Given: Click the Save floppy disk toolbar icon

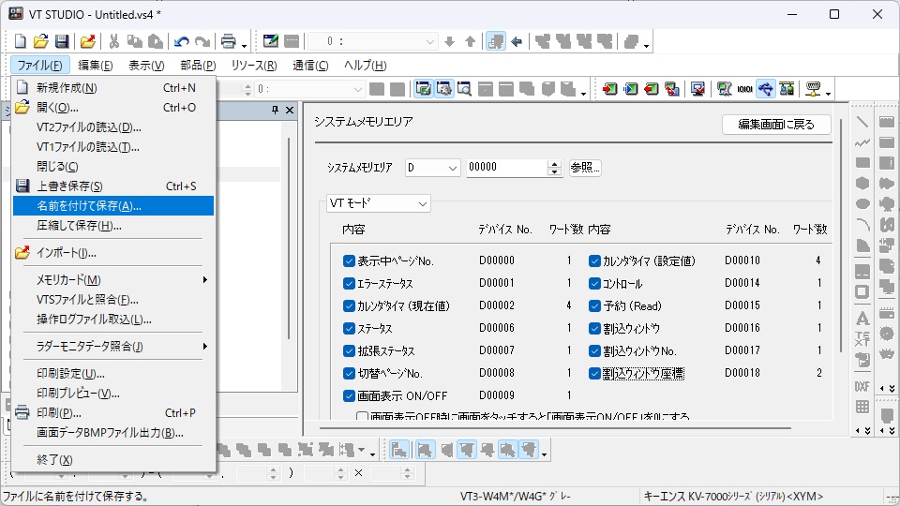Looking at the screenshot, I should (62, 41).
